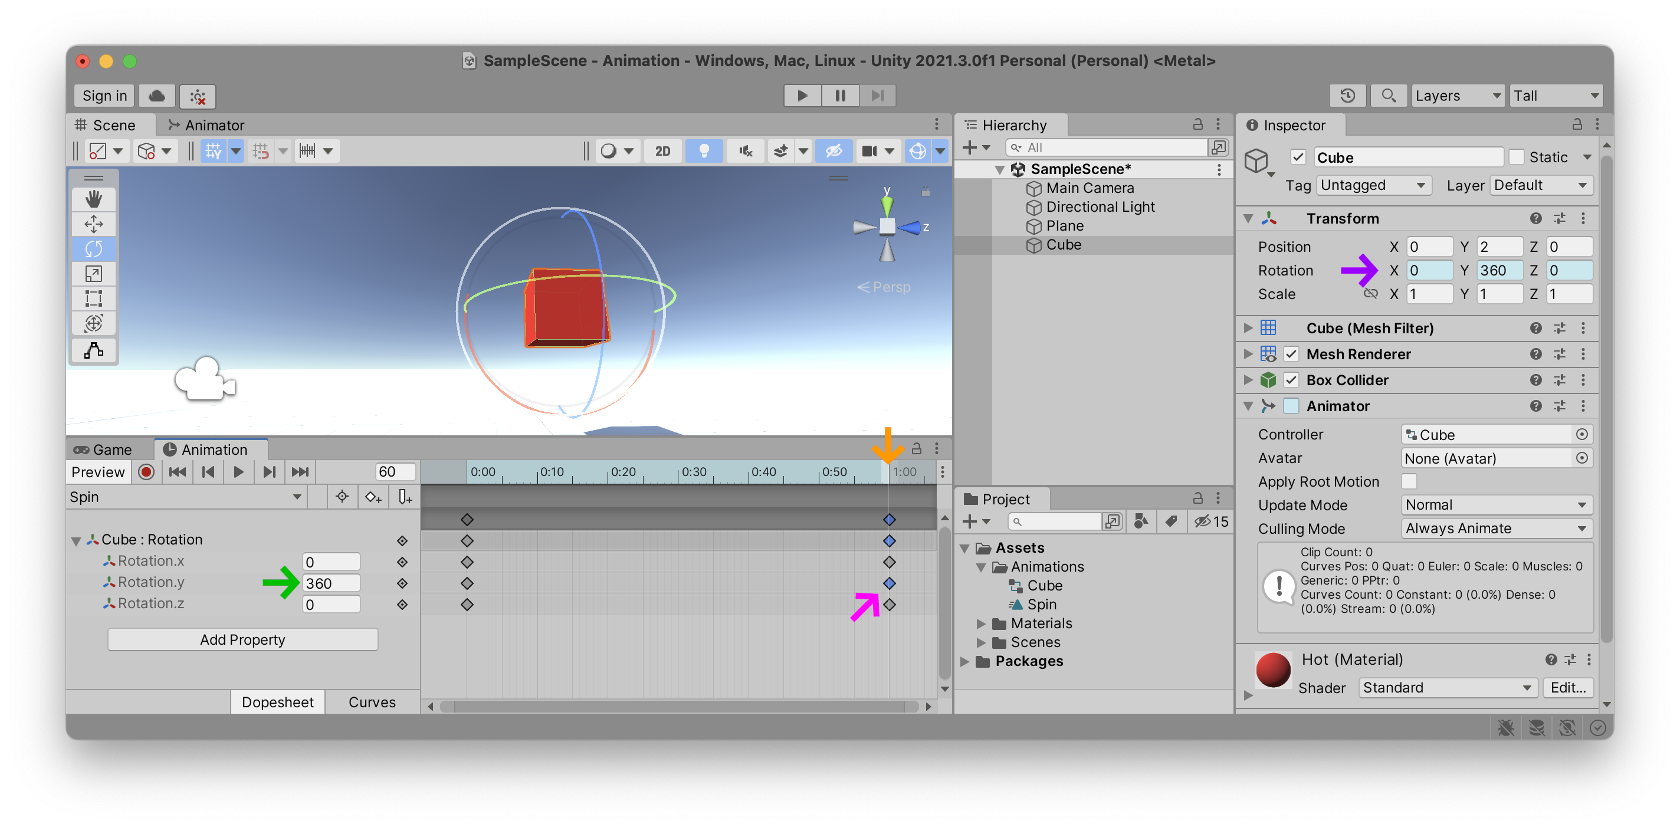Screen dimensions: 1680x827
Task: Click the Add Property button
Action: pyautogui.click(x=242, y=639)
